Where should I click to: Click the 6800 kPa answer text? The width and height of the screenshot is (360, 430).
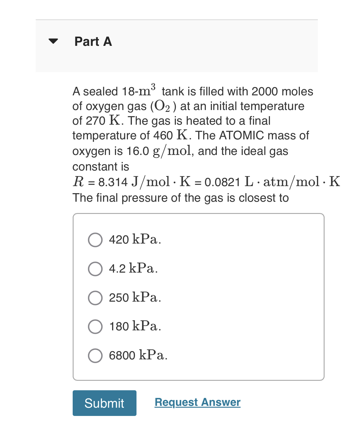138,355
